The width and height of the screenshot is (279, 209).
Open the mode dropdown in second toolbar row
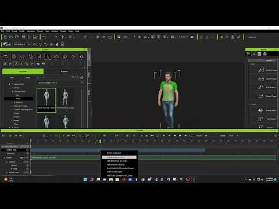coord(22,44)
